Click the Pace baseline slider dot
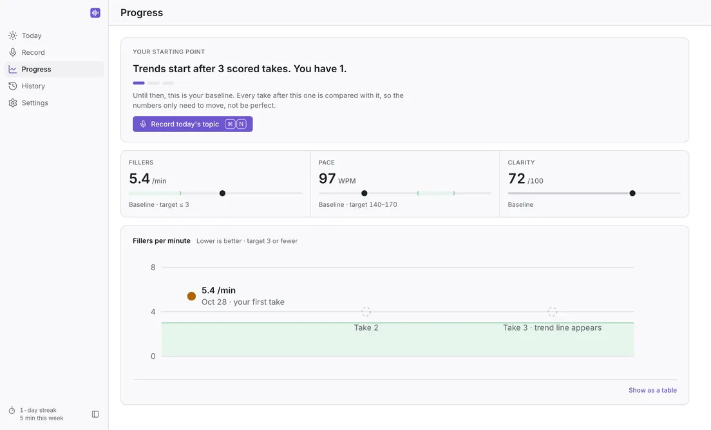Screen dimensions: 711x430 pyautogui.click(x=364, y=193)
